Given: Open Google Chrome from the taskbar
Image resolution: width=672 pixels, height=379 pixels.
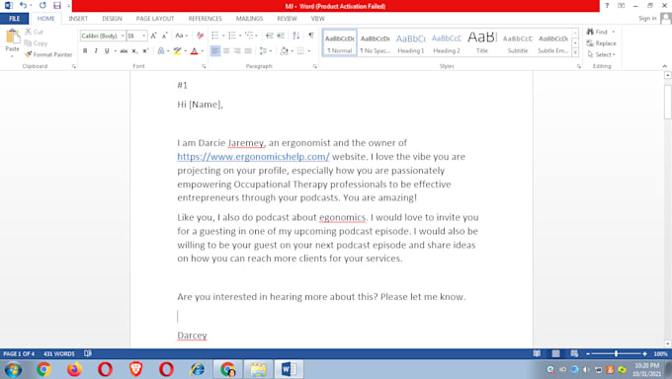Looking at the screenshot, I should click(x=43, y=369).
